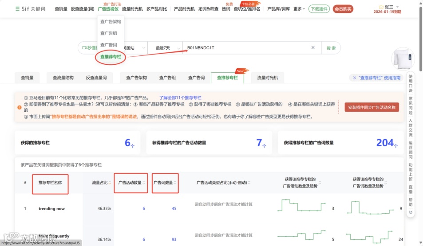
Task: Click trending now ad word trend chart
Action: click(370, 207)
